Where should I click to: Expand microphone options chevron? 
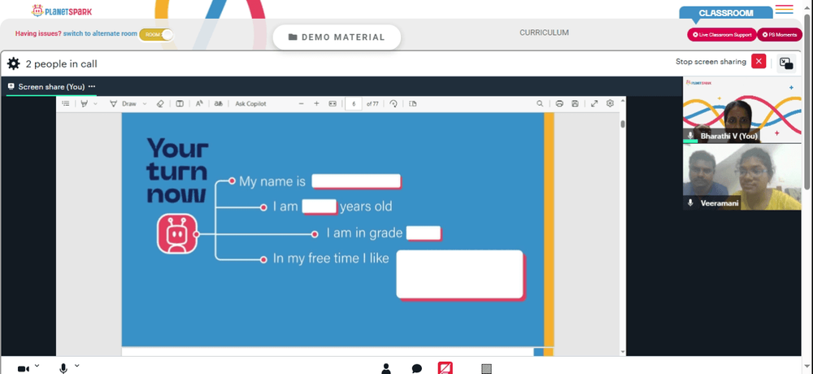pyautogui.click(x=76, y=366)
